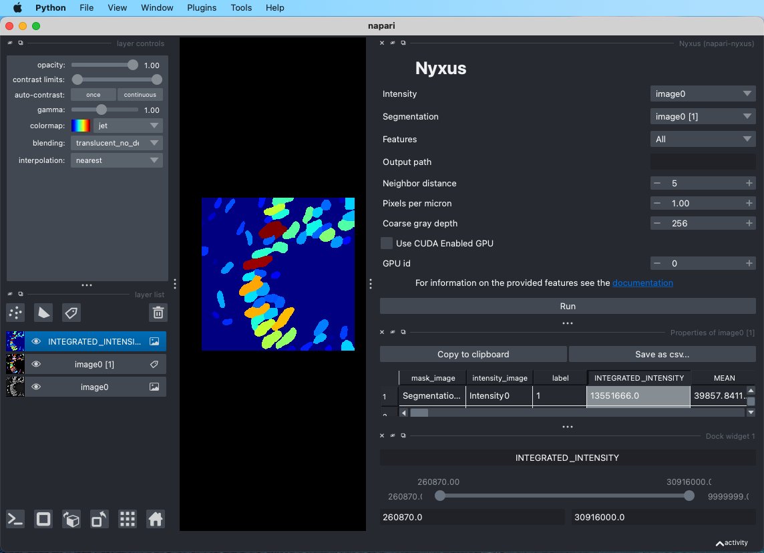Screen dimensions: 764x553
Task: Open the Plugins menu
Action: pos(202,8)
